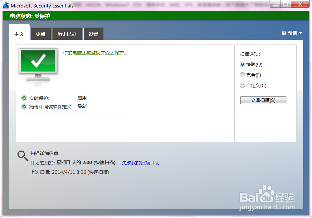312x218 pixels.
Task: Click the 上次扫描 date text
Action: [x=72, y=172]
